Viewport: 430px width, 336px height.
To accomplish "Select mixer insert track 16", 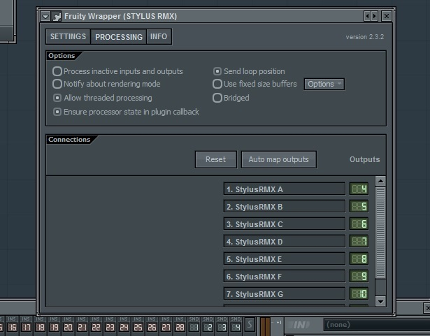I will [12, 326].
